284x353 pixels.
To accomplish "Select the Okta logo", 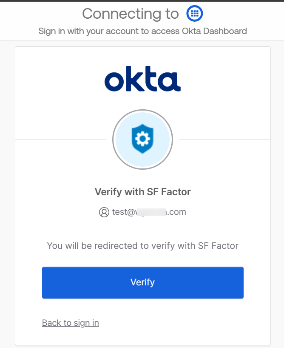I will coord(142,78).
